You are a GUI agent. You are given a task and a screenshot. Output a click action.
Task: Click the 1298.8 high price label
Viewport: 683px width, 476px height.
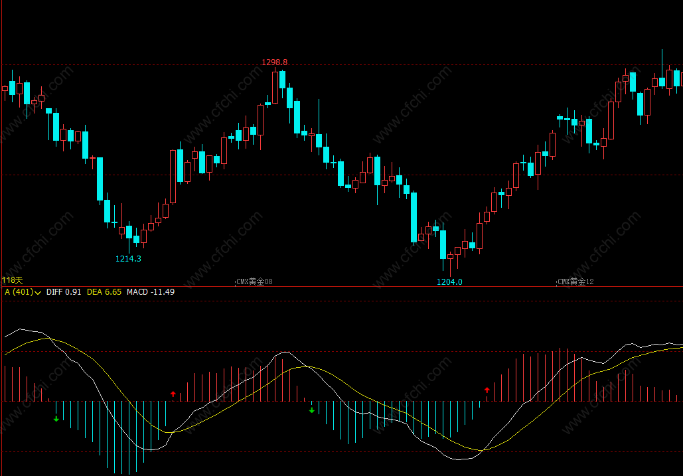tap(274, 62)
